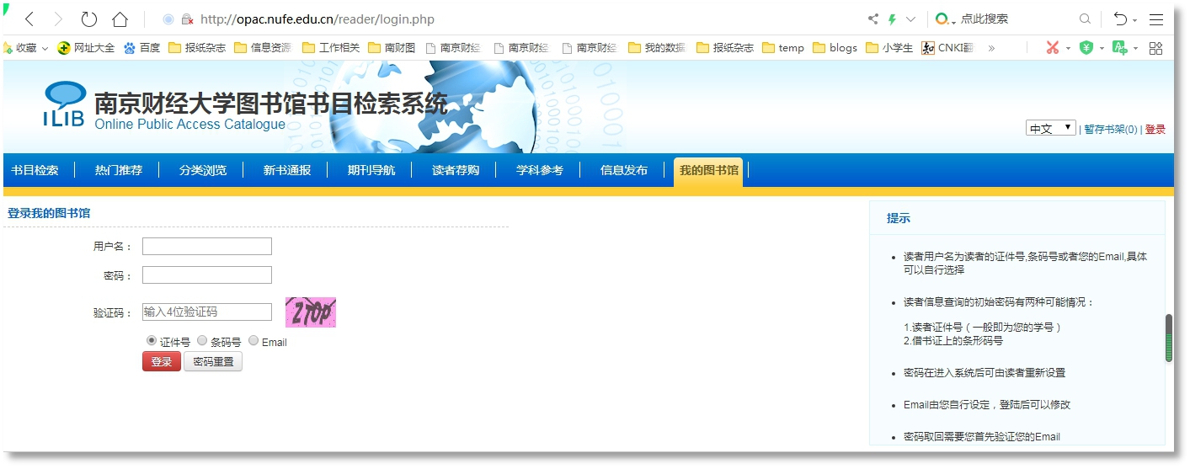Open the browser hamburger main menu
Image resolution: width=1190 pixels, height=469 pixels.
coord(1155,19)
